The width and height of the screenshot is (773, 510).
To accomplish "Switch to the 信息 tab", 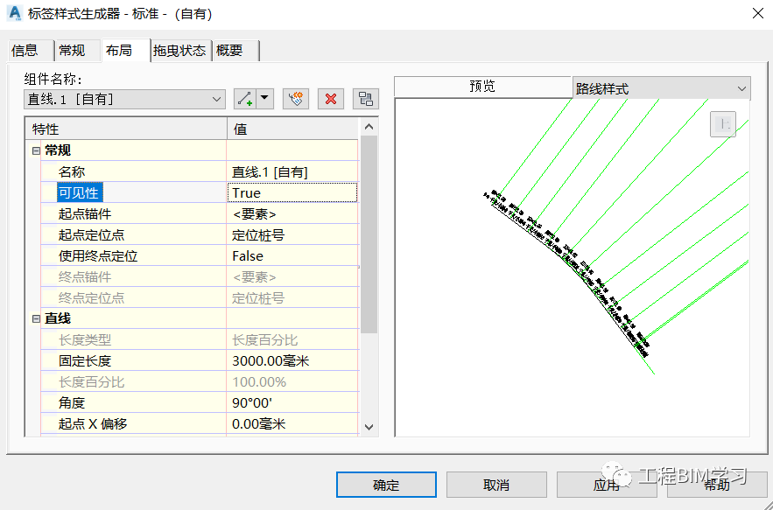I will 31,51.
